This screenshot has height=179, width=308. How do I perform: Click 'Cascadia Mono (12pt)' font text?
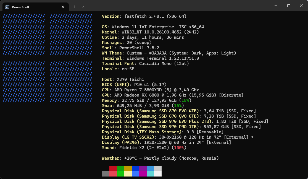point(164,64)
